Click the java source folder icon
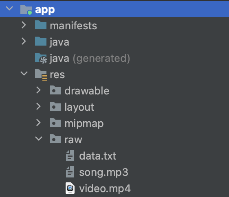 pyautogui.click(x=41, y=41)
